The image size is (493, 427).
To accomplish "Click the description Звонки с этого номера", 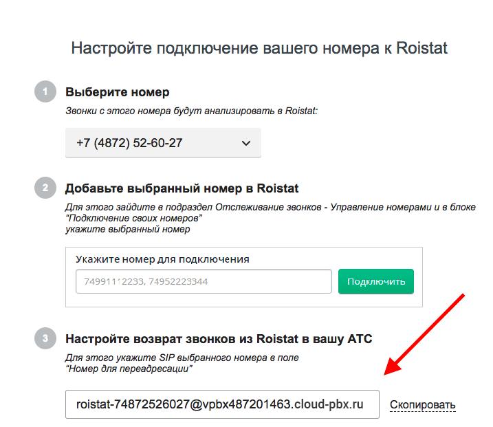I will [x=191, y=110].
